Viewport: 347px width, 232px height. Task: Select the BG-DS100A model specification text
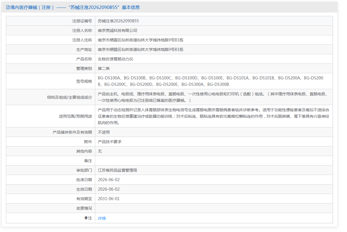click(211, 81)
